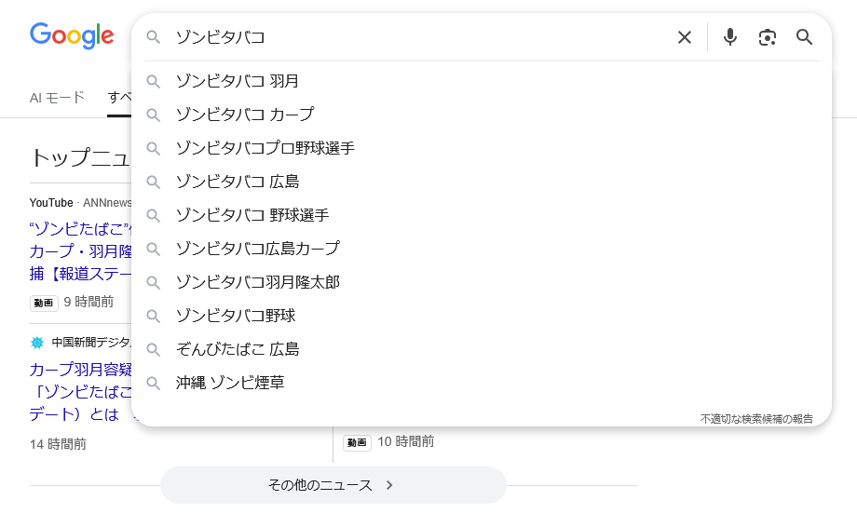Click the Google logo
Viewport: 857px width, 527px height.
72,36
